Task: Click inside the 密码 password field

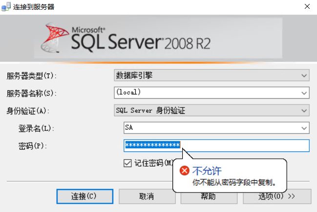Action: pos(244,146)
